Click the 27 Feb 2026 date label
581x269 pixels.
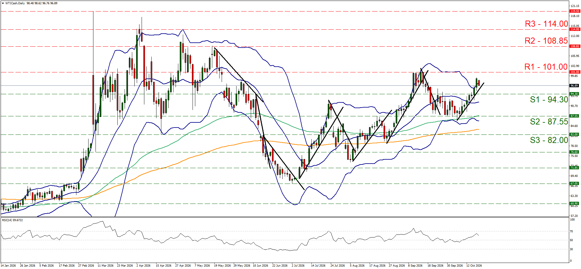pos(86,266)
